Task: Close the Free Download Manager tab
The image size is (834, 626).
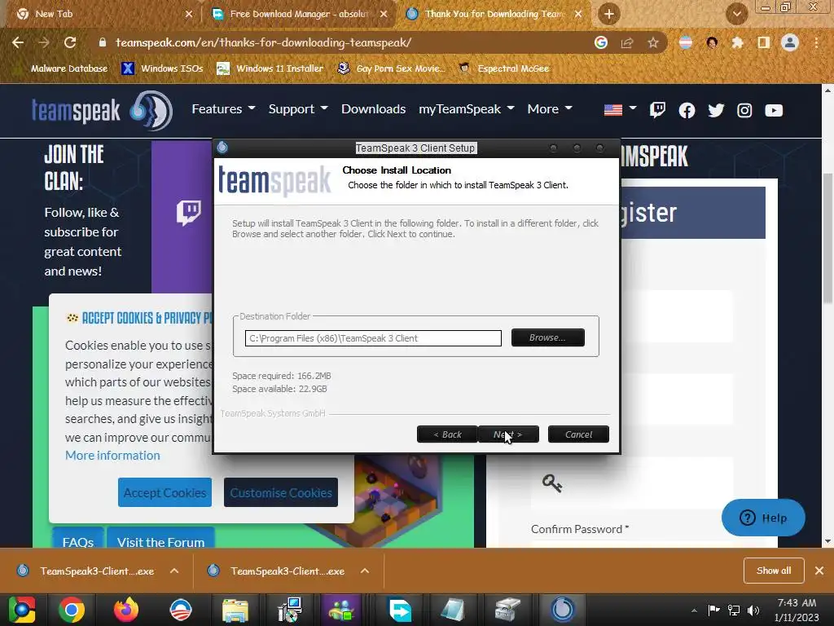Action: (384, 14)
